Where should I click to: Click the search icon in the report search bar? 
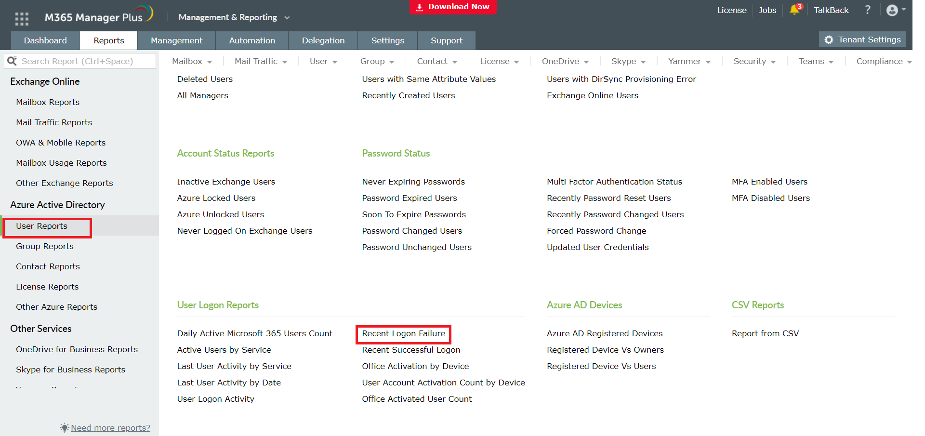[13, 61]
